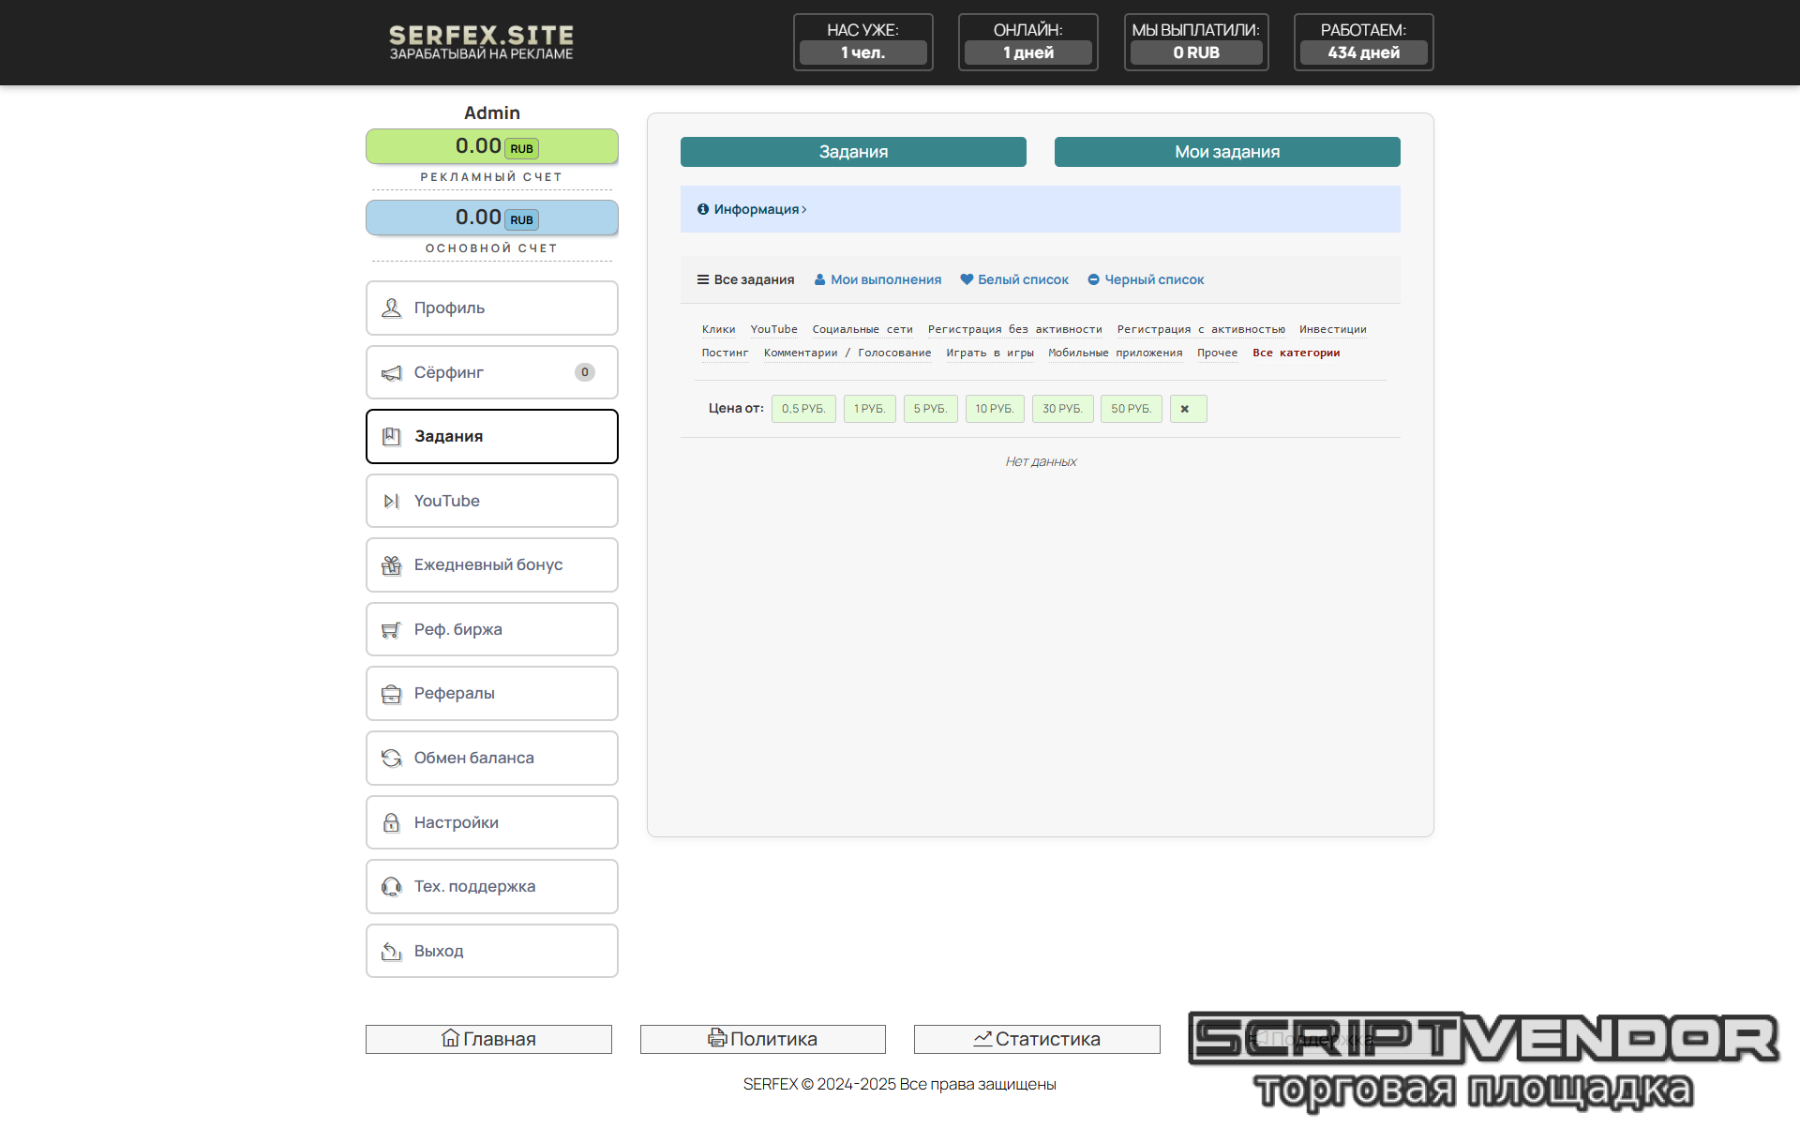Filter by Играть в игры category
The width and height of the screenshot is (1800, 1128).
pos(989,353)
